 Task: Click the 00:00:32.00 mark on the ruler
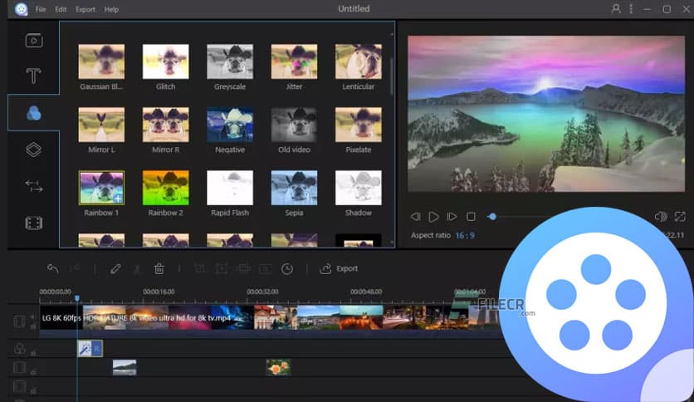(x=262, y=292)
